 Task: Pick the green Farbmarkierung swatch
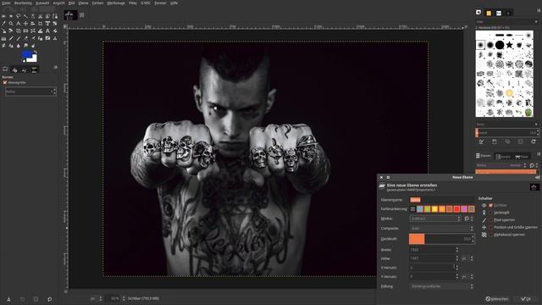[x=427, y=209]
